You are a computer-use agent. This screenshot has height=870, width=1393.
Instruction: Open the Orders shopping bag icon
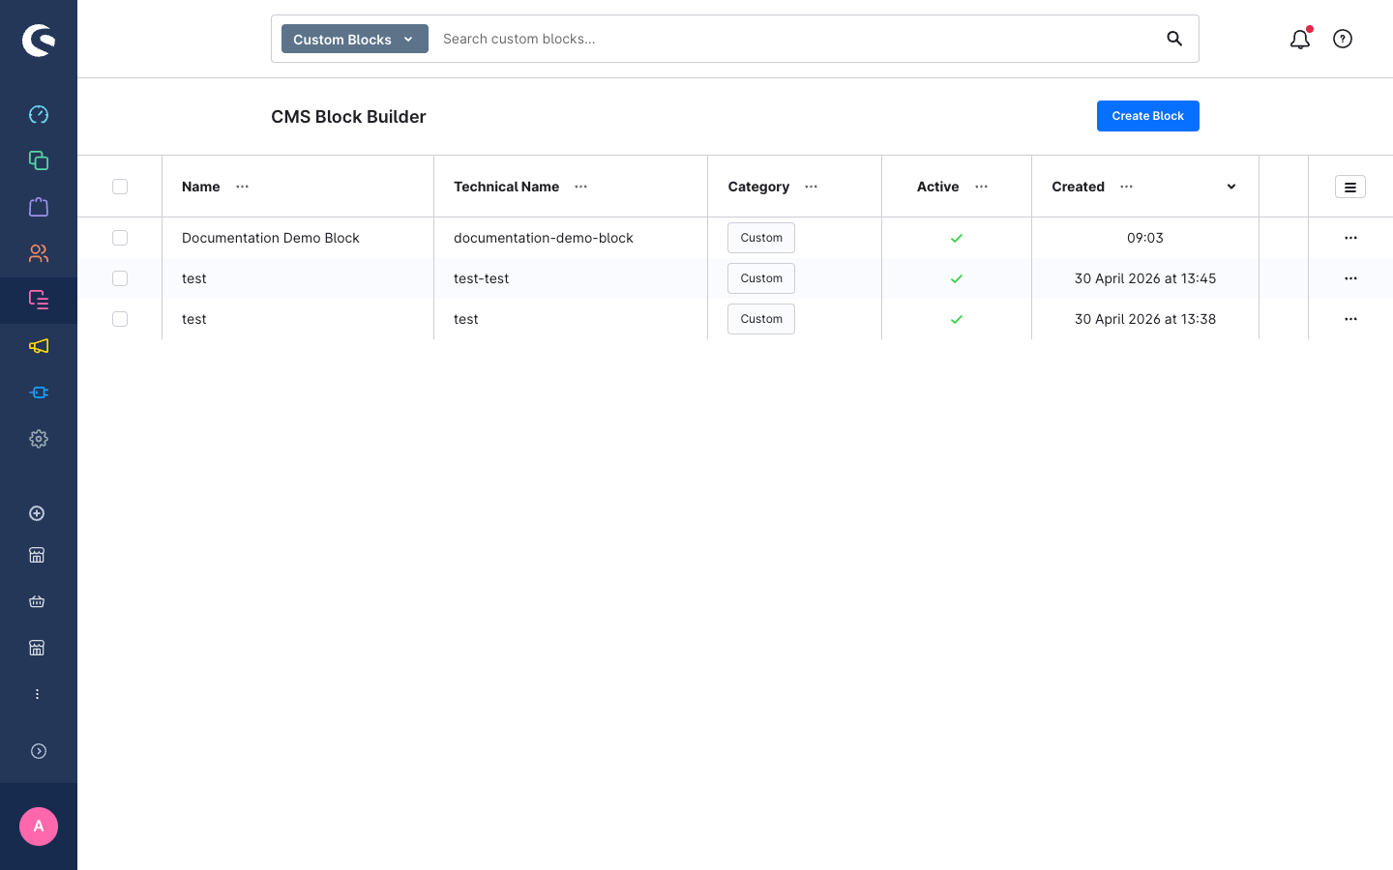(x=39, y=207)
